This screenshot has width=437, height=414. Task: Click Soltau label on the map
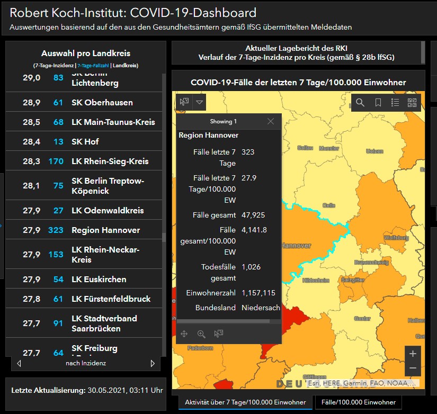(305, 148)
